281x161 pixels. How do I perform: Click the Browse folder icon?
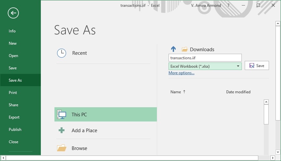coord(62,148)
